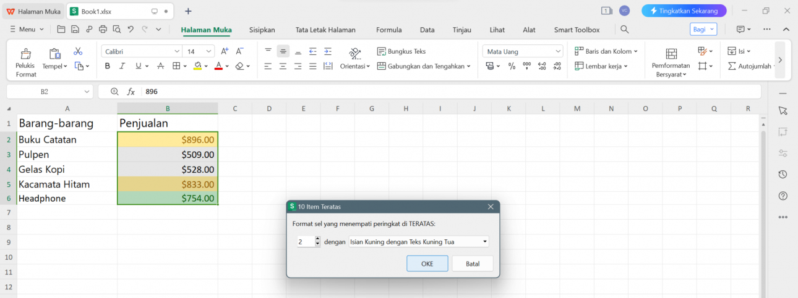Open the Mata Uang number format dropdown

(x=557, y=51)
